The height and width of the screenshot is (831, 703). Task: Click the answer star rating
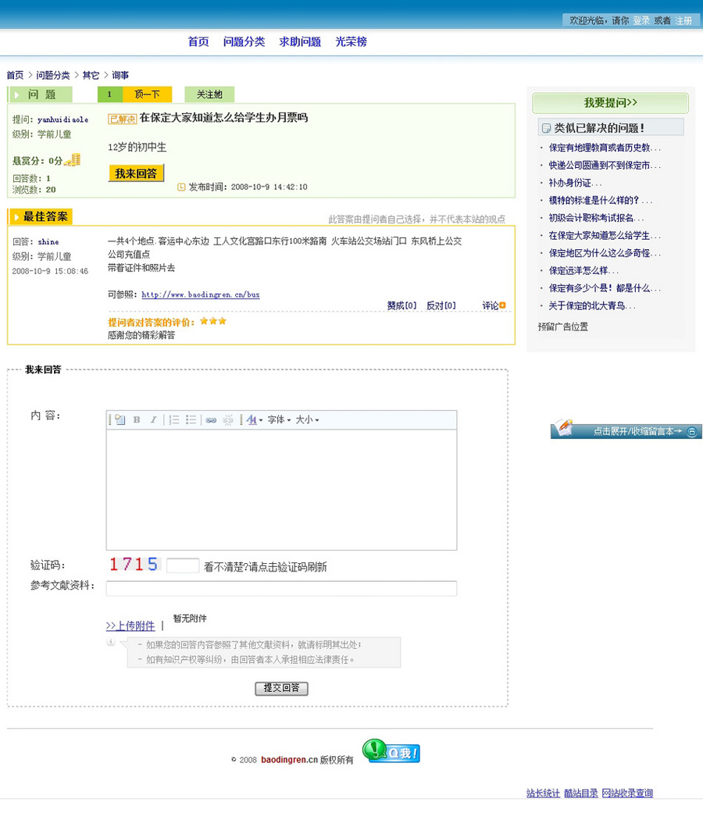(213, 321)
